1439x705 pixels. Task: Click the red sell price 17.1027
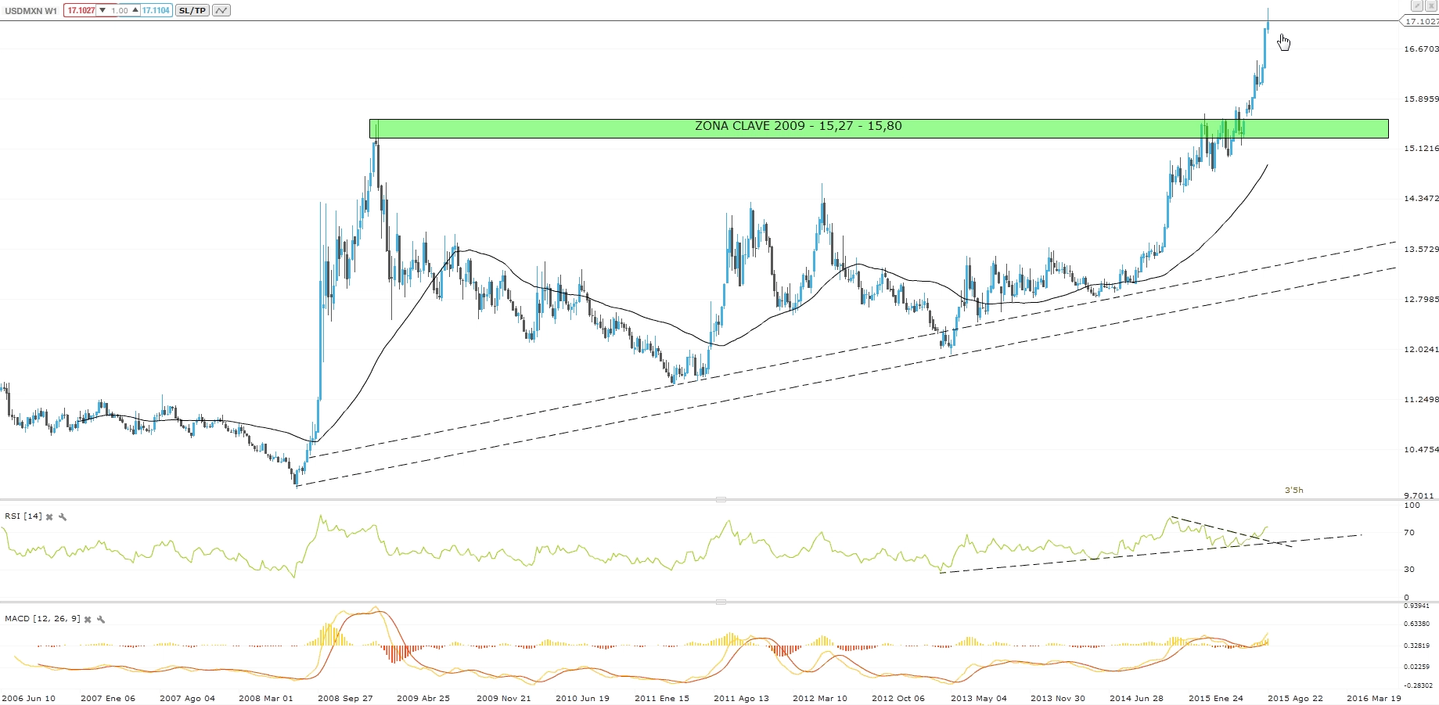pyautogui.click(x=80, y=10)
